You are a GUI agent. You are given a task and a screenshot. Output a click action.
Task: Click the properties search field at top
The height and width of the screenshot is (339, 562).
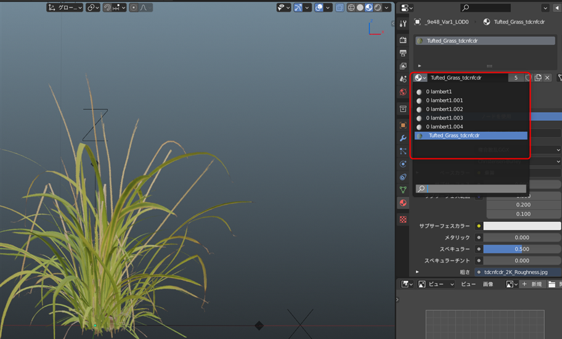486,7
